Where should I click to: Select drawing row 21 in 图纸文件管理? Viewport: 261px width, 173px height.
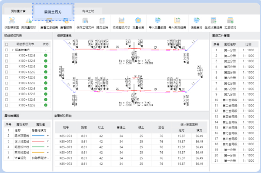click(x=235, y=161)
